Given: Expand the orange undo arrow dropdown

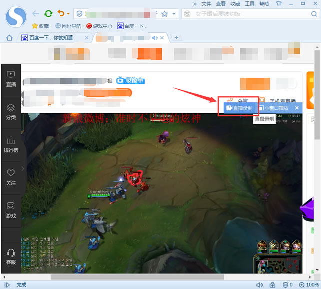Looking at the screenshot, I should tap(68, 14).
